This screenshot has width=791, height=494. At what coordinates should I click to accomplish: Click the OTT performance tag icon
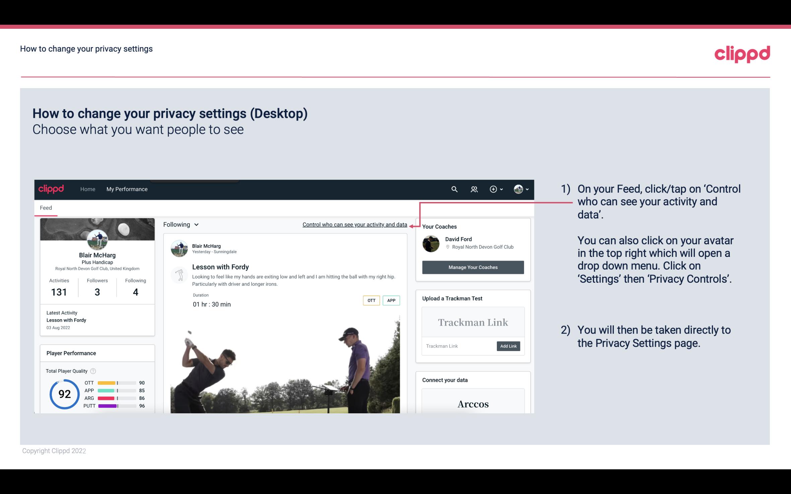[x=371, y=300]
